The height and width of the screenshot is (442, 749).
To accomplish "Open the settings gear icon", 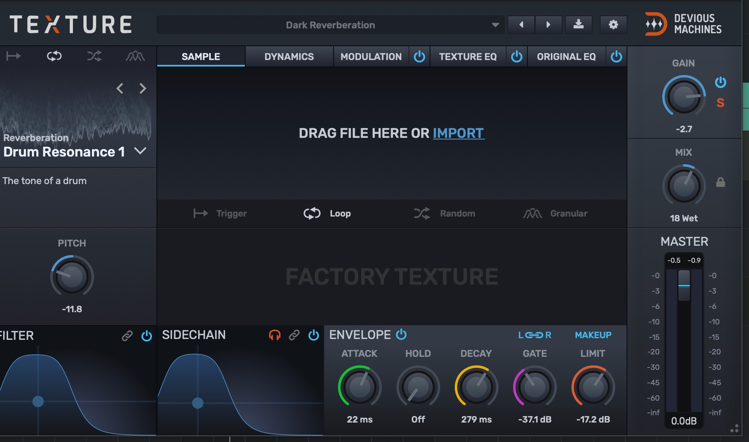I will click(x=613, y=25).
